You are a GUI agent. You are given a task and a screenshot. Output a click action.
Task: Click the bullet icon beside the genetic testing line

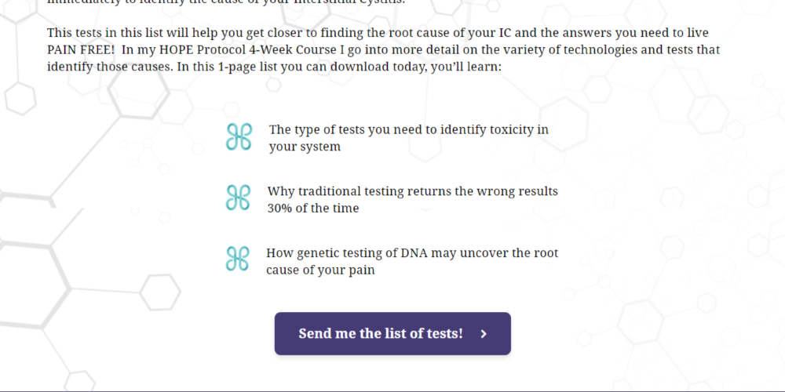237,259
